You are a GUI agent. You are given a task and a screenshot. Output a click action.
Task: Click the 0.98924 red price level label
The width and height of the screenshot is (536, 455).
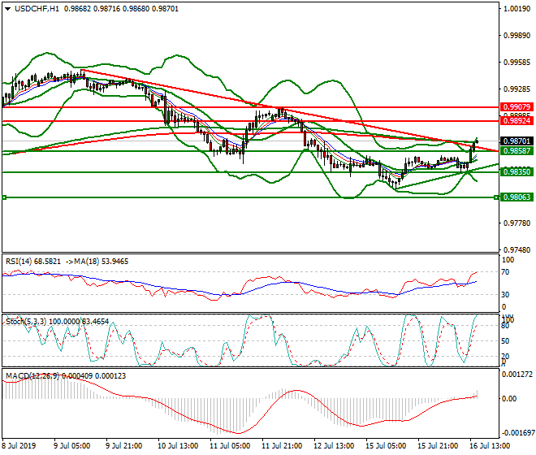517,121
